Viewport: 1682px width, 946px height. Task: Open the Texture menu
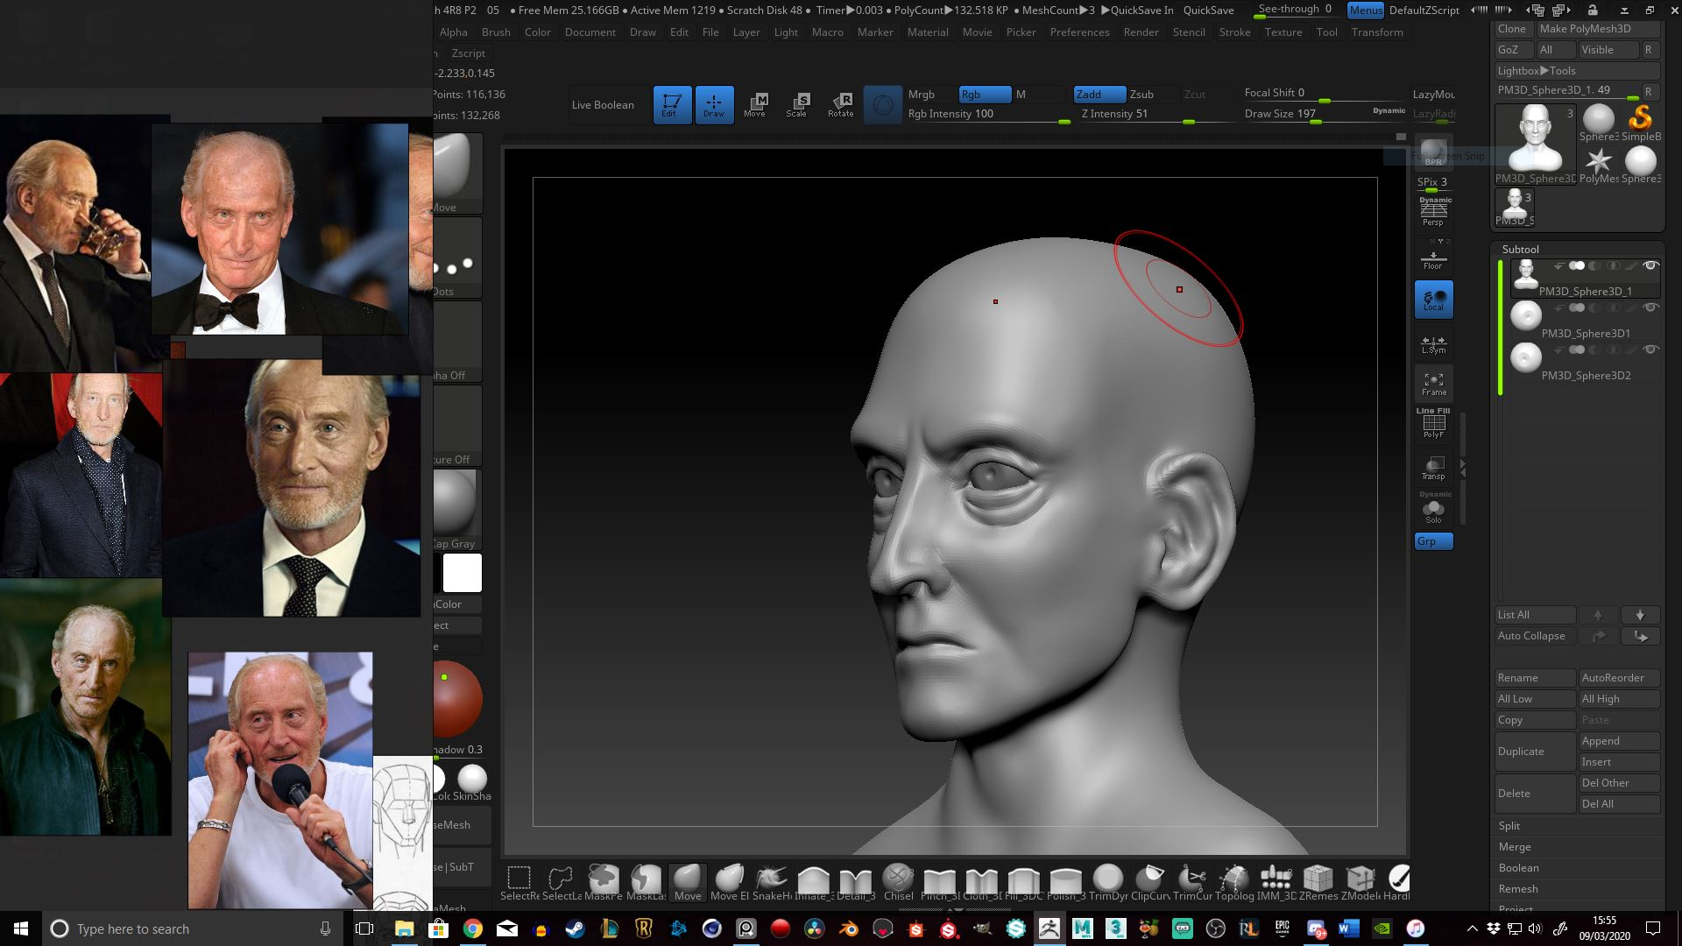click(1283, 32)
